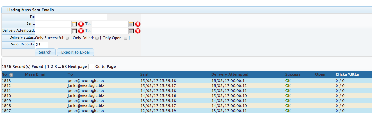This screenshot has height=113, width=372.
Task: Clear the Sent start date field
Action: (x=81, y=24)
